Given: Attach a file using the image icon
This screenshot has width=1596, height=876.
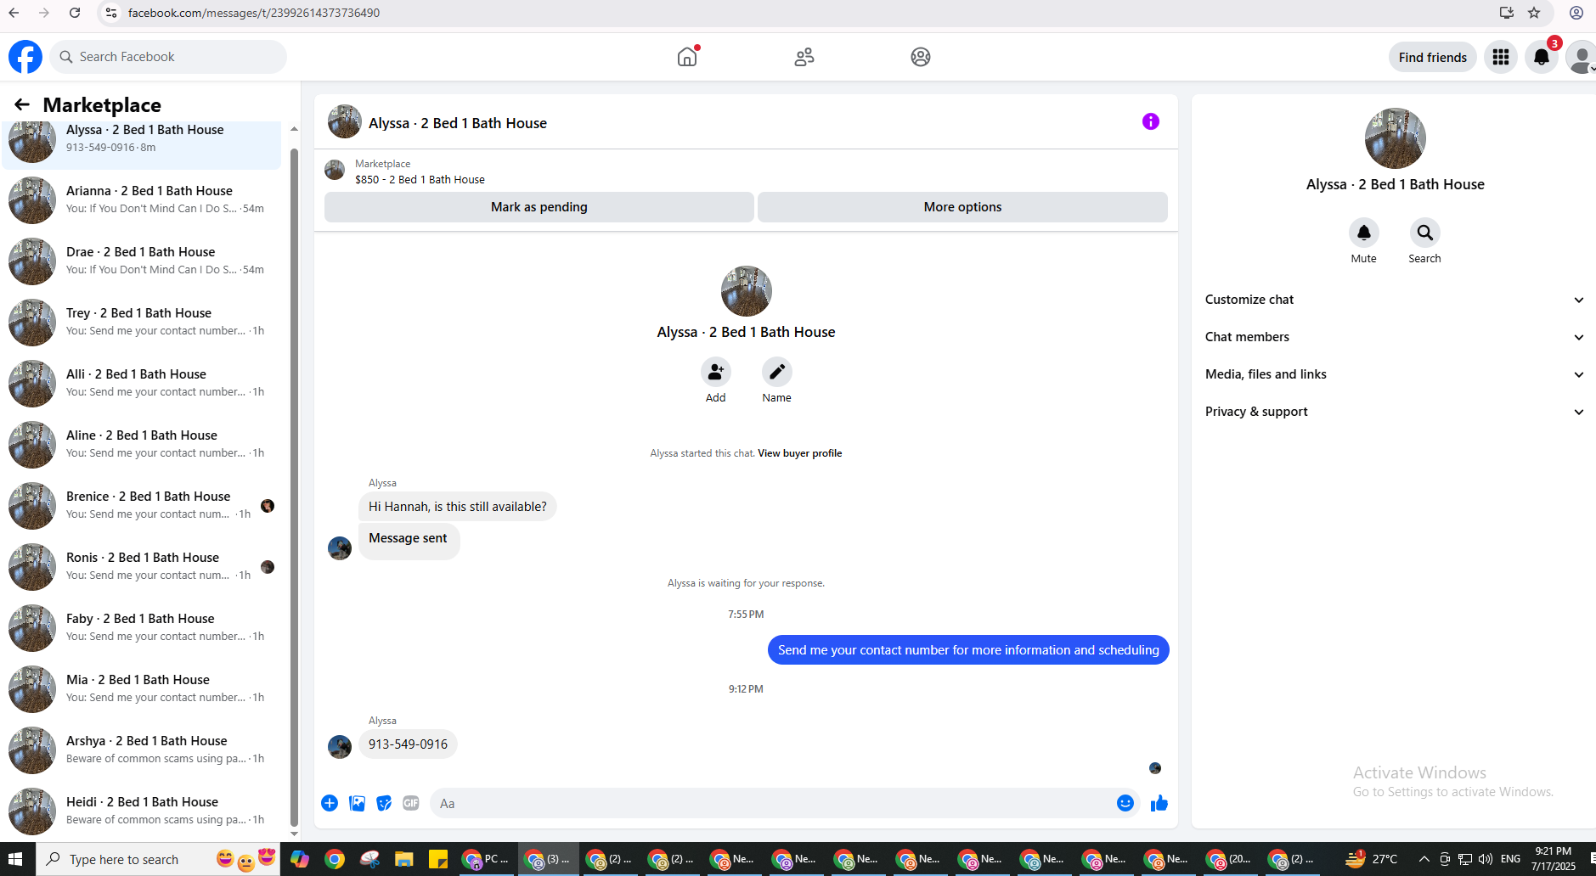Looking at the screenshot, I should pos(357,803).
